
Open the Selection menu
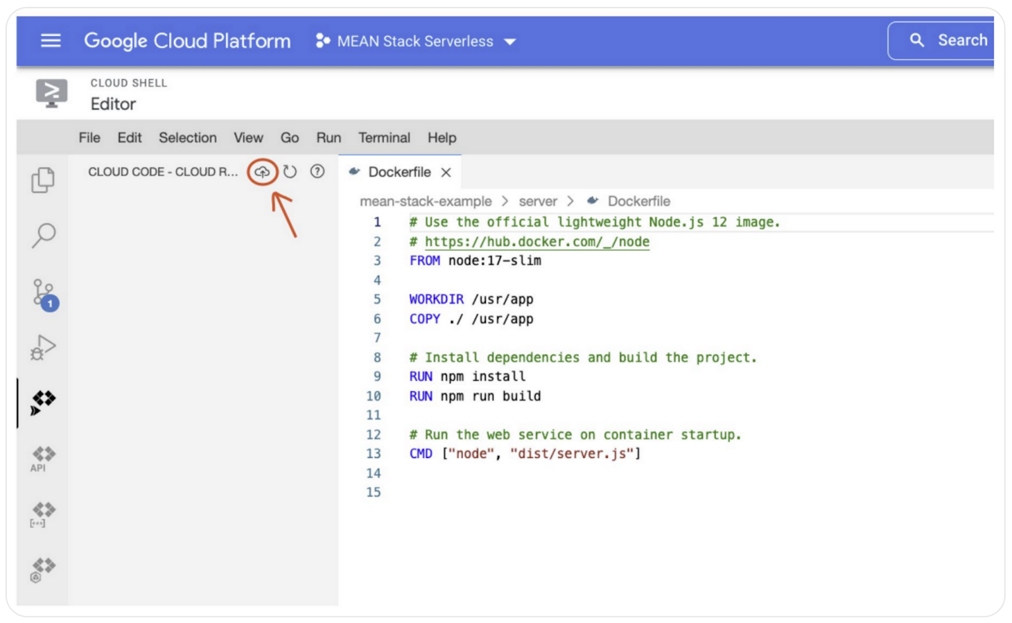point(187,138)
